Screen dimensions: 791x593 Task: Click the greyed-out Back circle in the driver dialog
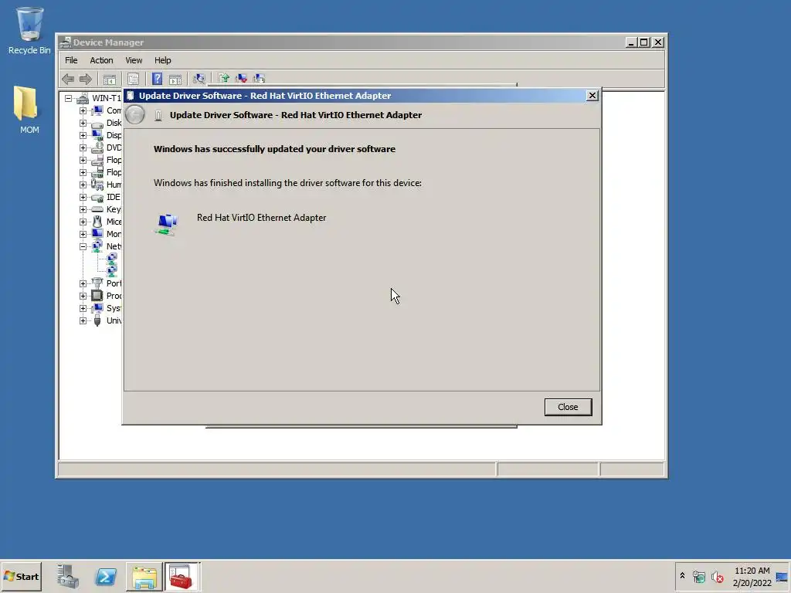(134, 115)
